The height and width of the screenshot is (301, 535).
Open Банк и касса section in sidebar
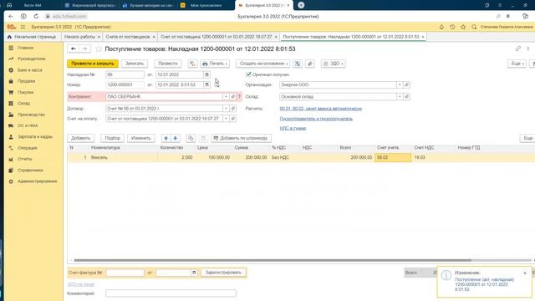tap(30, 70)
